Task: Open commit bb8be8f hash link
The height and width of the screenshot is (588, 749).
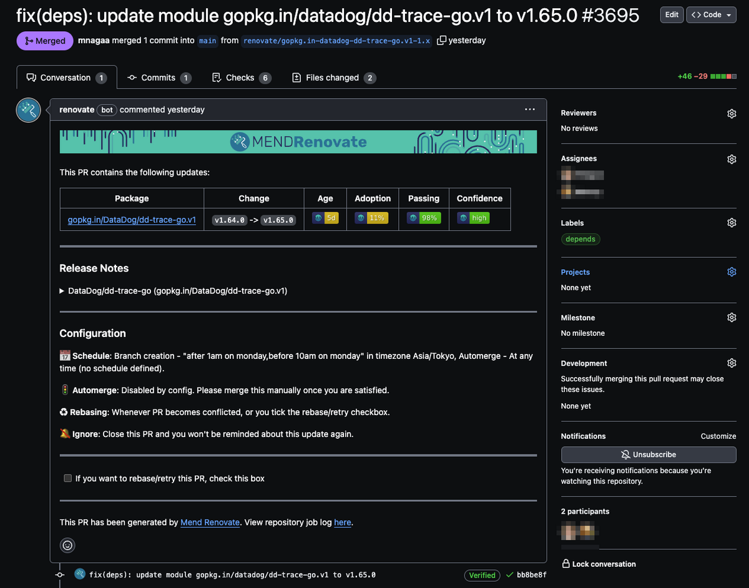Action: (x=532, y=575)
